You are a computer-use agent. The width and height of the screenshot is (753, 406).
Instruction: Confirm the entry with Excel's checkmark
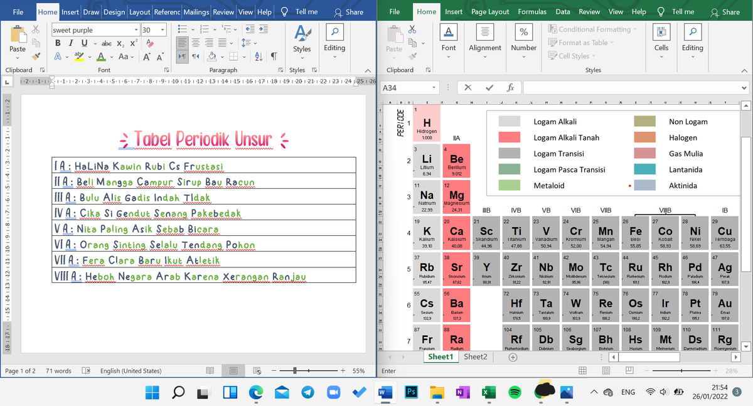pos(489,88)
